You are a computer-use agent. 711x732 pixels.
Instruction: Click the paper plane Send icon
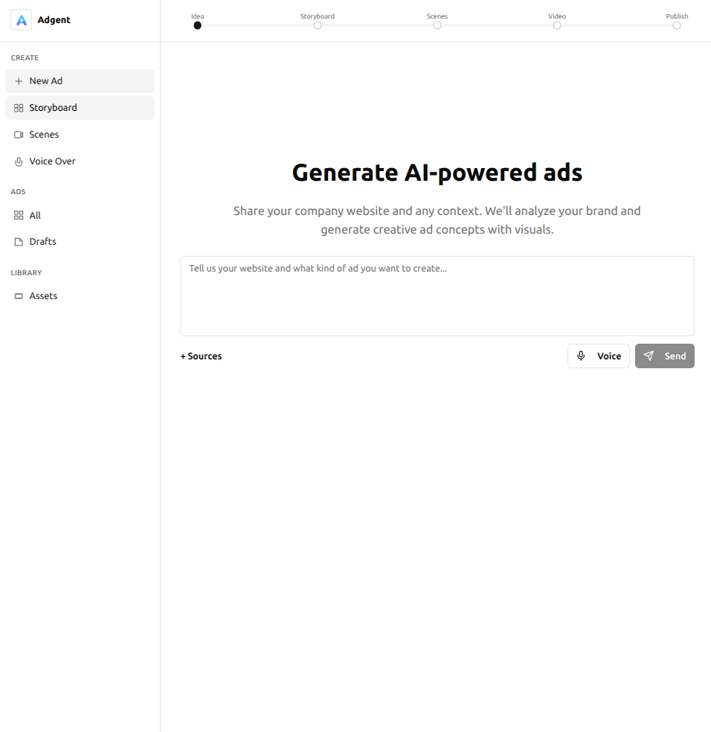point(649,356)
